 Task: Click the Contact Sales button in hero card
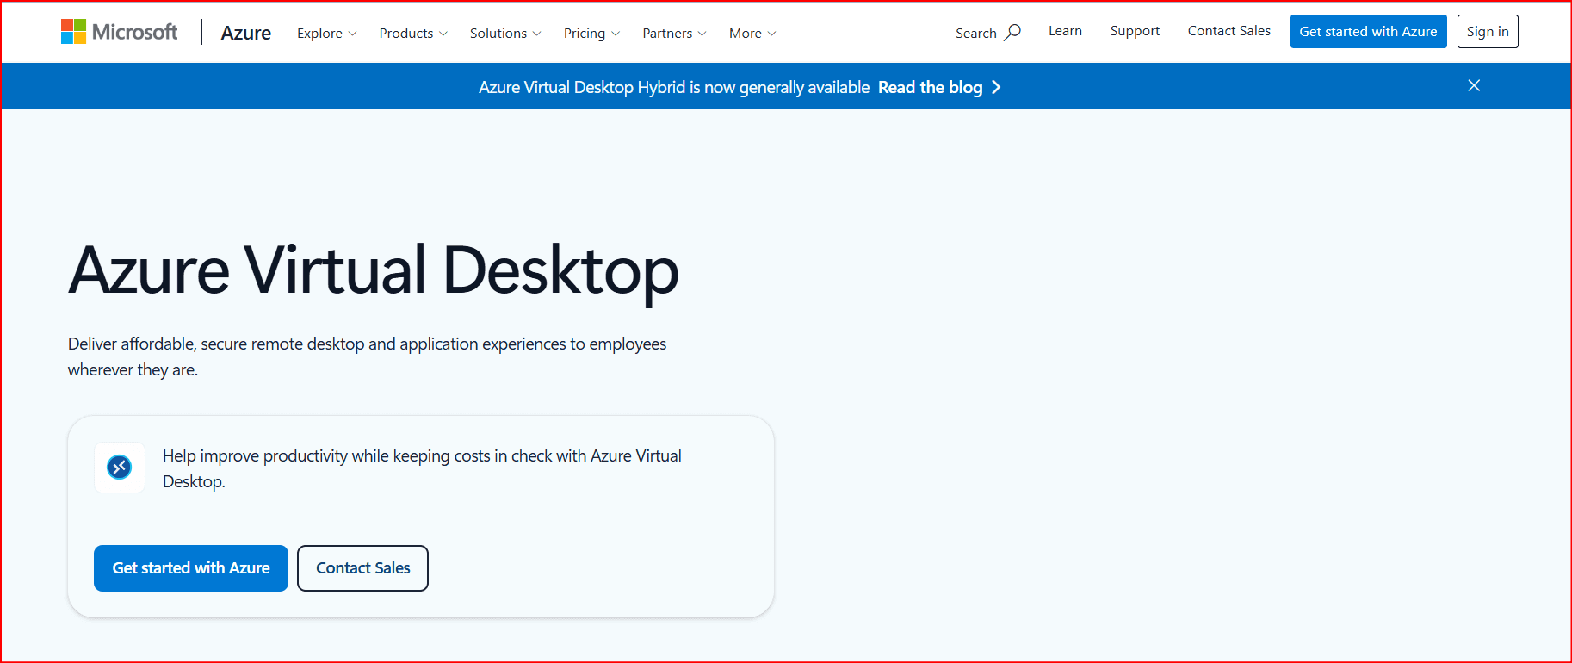click(x=362, y=568)
